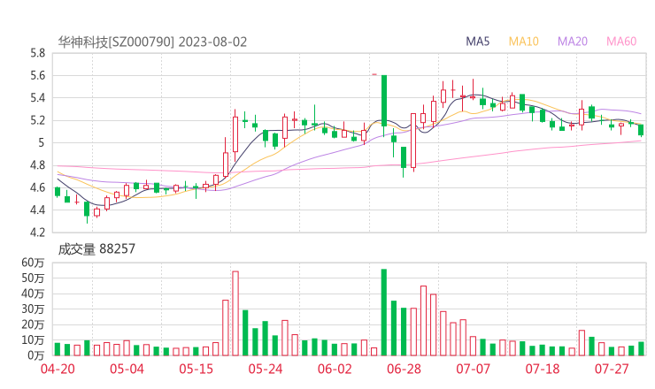Click the MA5 legend label
Screen dimensions: 655x389
point(477,42)
